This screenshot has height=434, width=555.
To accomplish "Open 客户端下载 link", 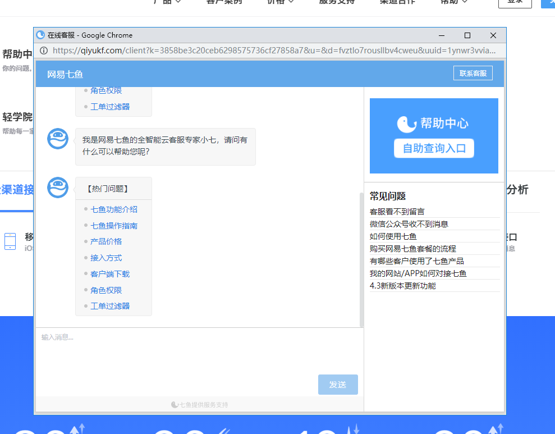I will [x=110, y=273].
